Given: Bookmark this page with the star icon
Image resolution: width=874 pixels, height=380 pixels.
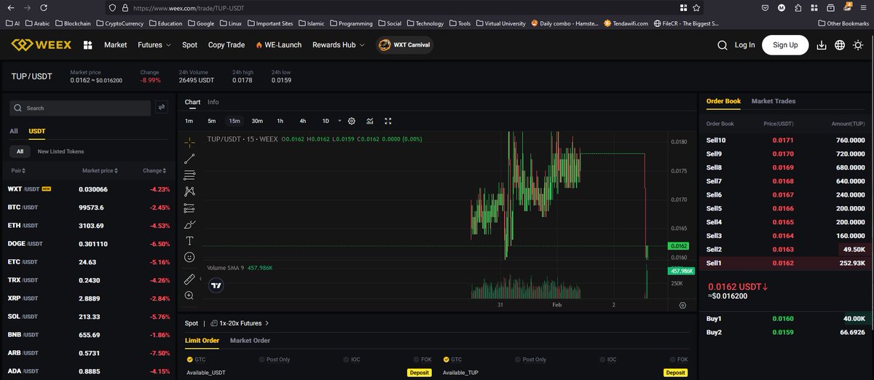Looking at the screenshot, I should tap(696, 7).
